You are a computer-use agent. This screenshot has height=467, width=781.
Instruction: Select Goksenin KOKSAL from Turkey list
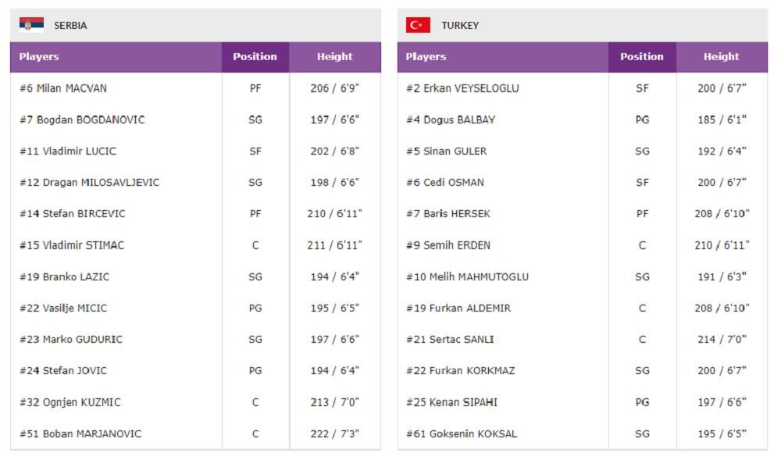tap(462, 434)
